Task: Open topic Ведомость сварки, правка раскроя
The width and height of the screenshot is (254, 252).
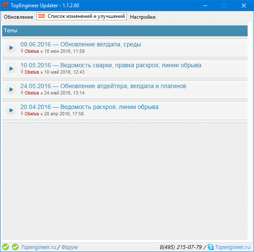Action: click(x=111, y=65)
